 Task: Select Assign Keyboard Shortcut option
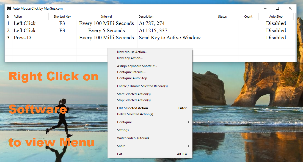(137, 66)
